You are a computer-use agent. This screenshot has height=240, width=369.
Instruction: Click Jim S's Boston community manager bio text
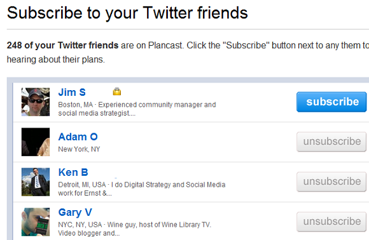pos(137,109)
